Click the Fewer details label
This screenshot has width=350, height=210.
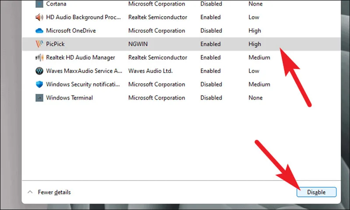tap(54, 192)
